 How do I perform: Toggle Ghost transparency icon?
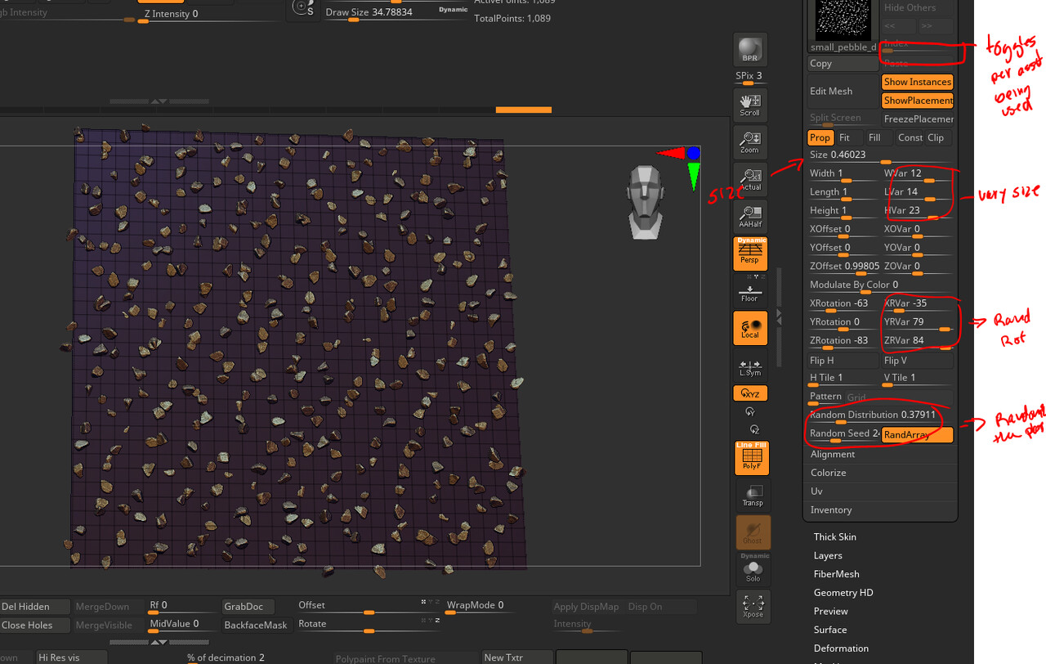click(753, 532)
